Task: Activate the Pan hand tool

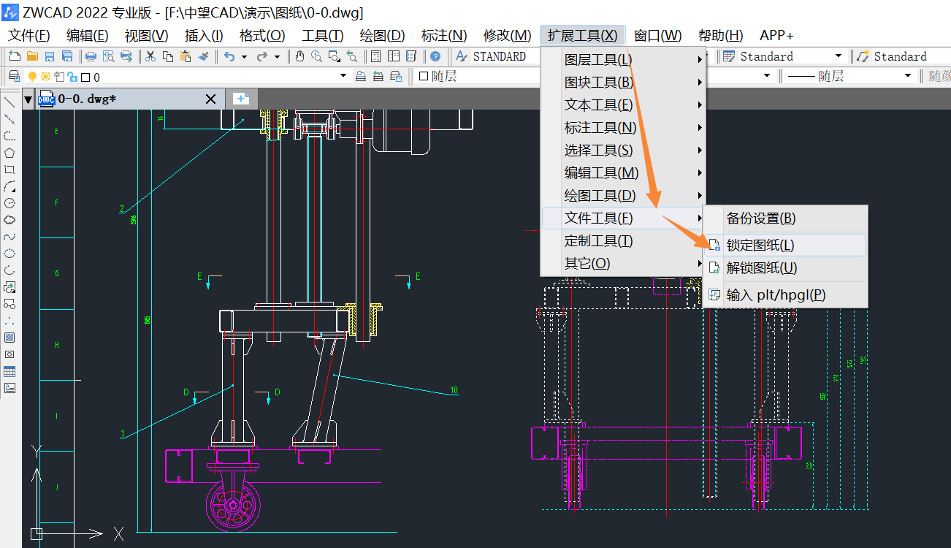Action: (x=299, y=56)
